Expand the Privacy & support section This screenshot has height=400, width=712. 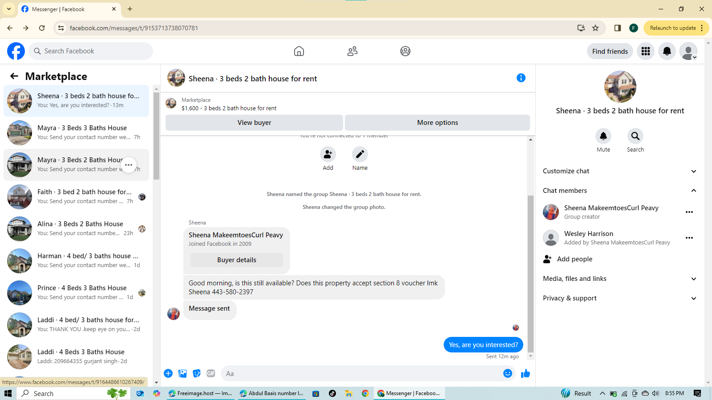(619, 298)
